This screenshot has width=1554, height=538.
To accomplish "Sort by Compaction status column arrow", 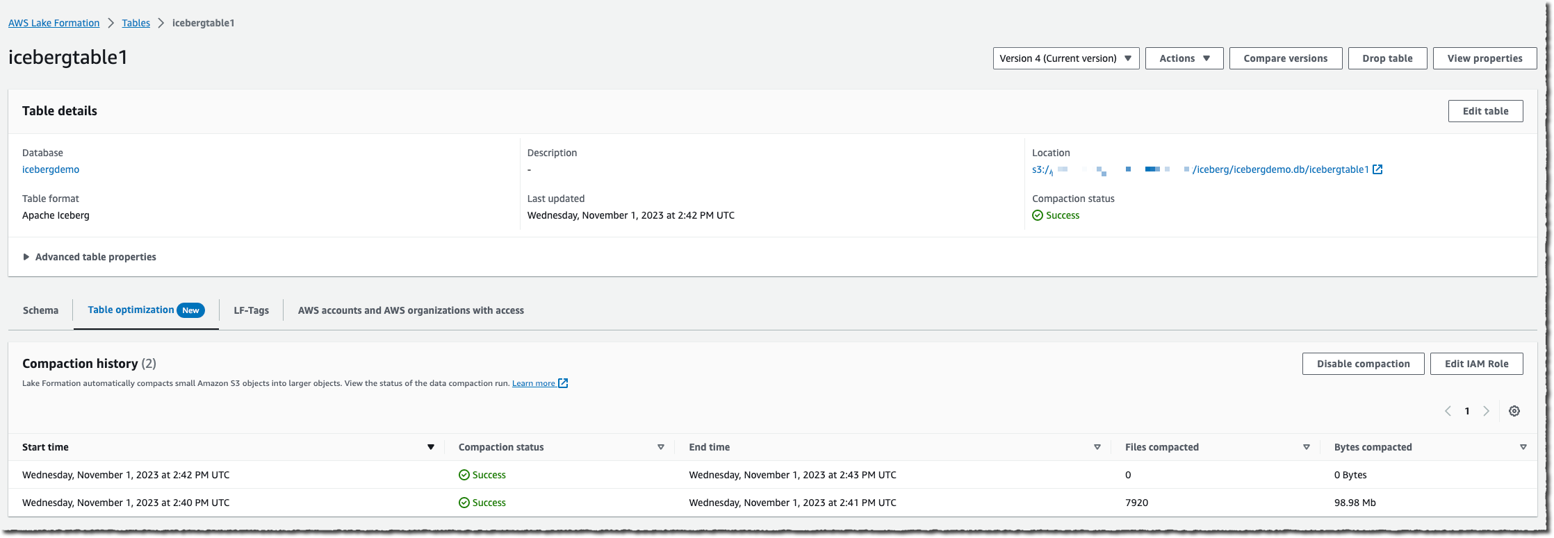I will 661,447.
